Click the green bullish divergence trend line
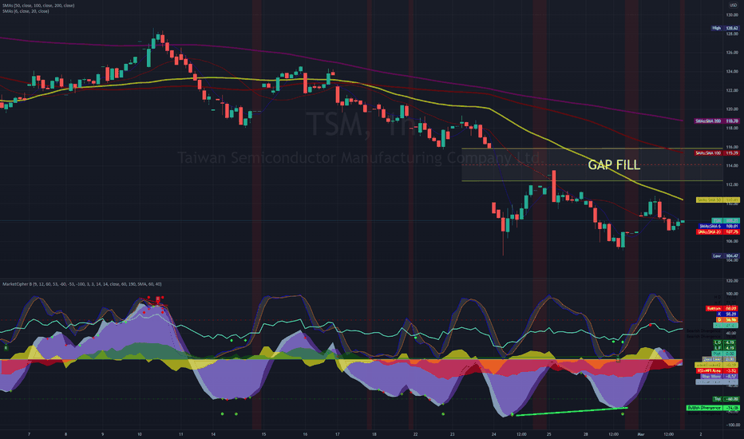The width and height of the screenshot is (744, 439). 572,412
